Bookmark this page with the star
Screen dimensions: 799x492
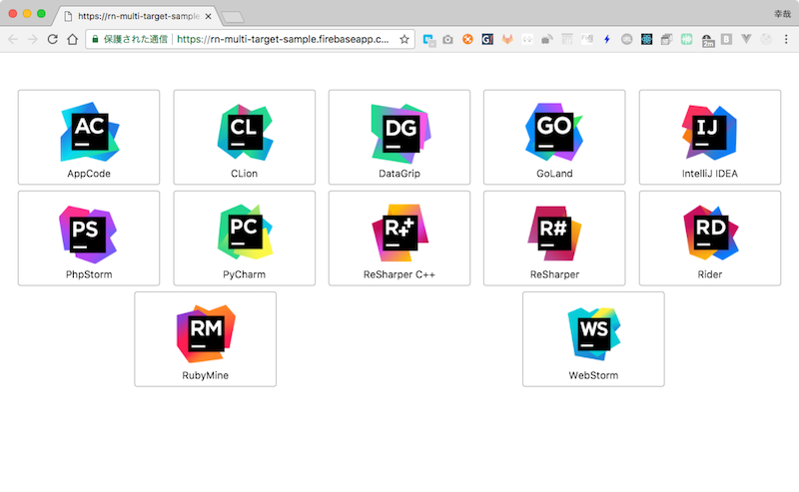click(404, 39)
